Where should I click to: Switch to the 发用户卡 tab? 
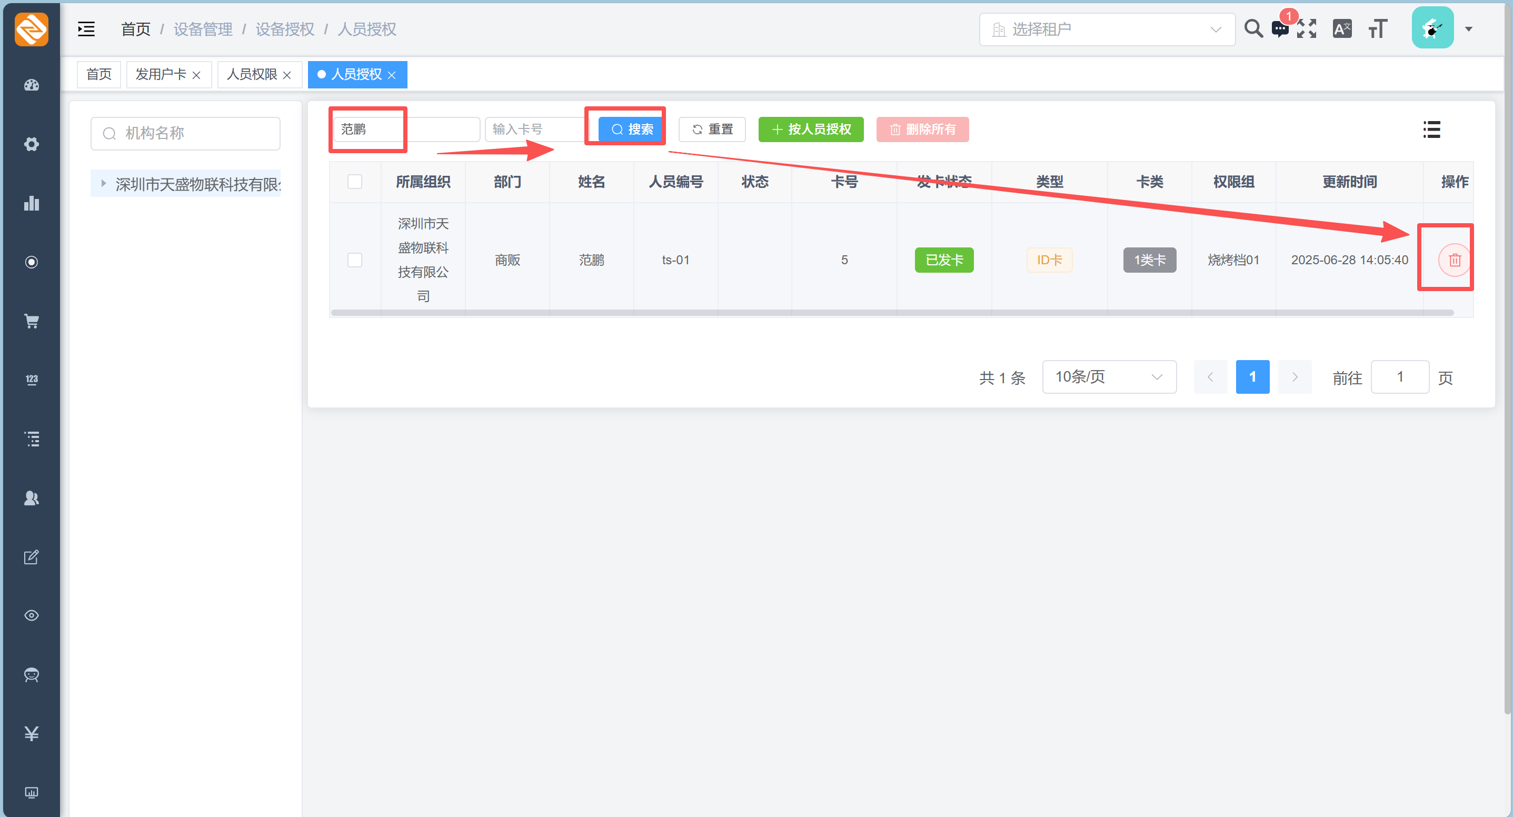pyautogui.click(x=161, y=75)
